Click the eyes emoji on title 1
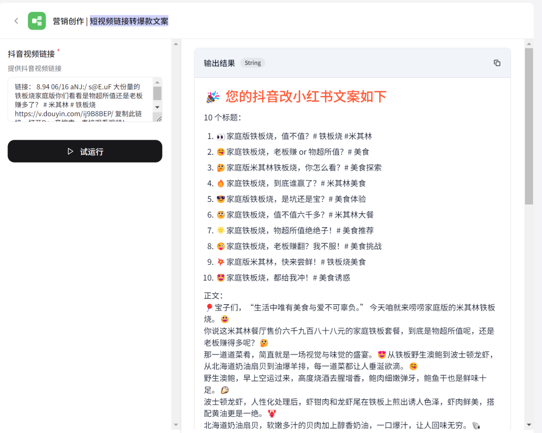The image size is (542, 433). [x=220, y=137]
